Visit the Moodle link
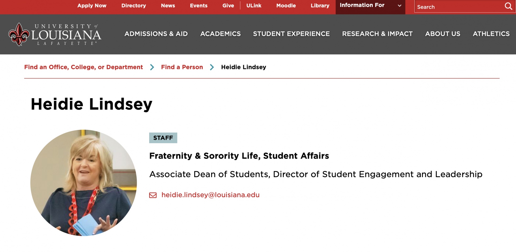 point(286,6)
